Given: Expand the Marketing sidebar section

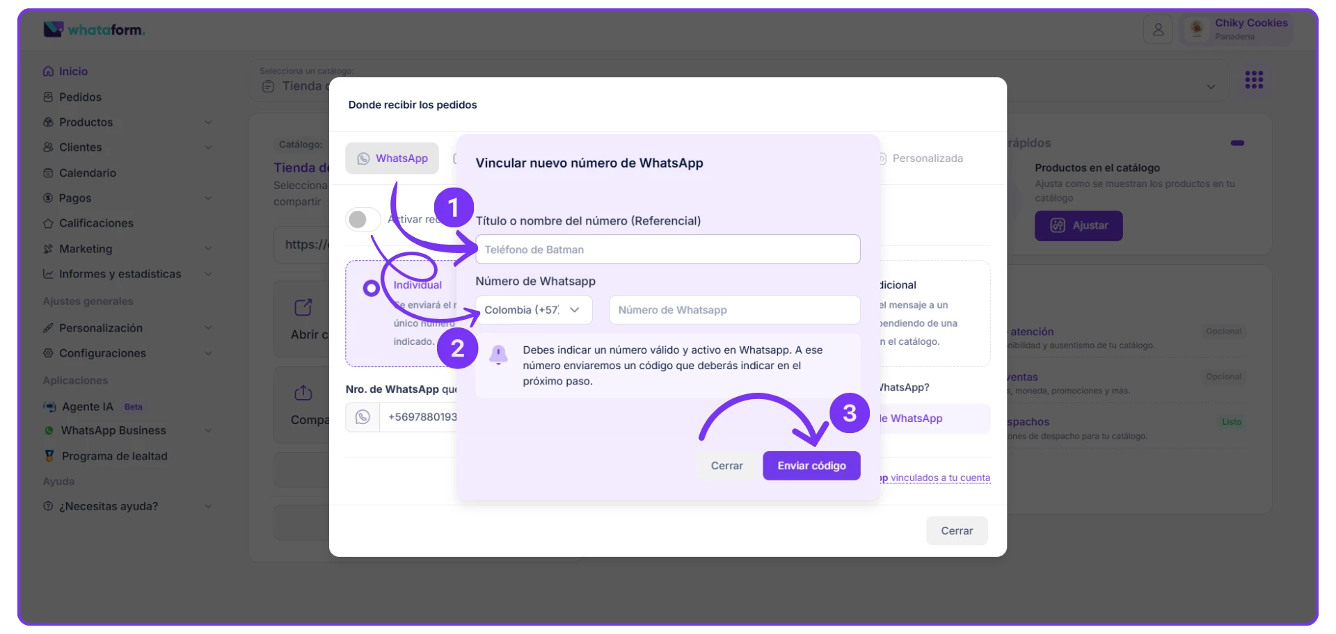Looking at the screenshot, I should [x=207, y=249].
